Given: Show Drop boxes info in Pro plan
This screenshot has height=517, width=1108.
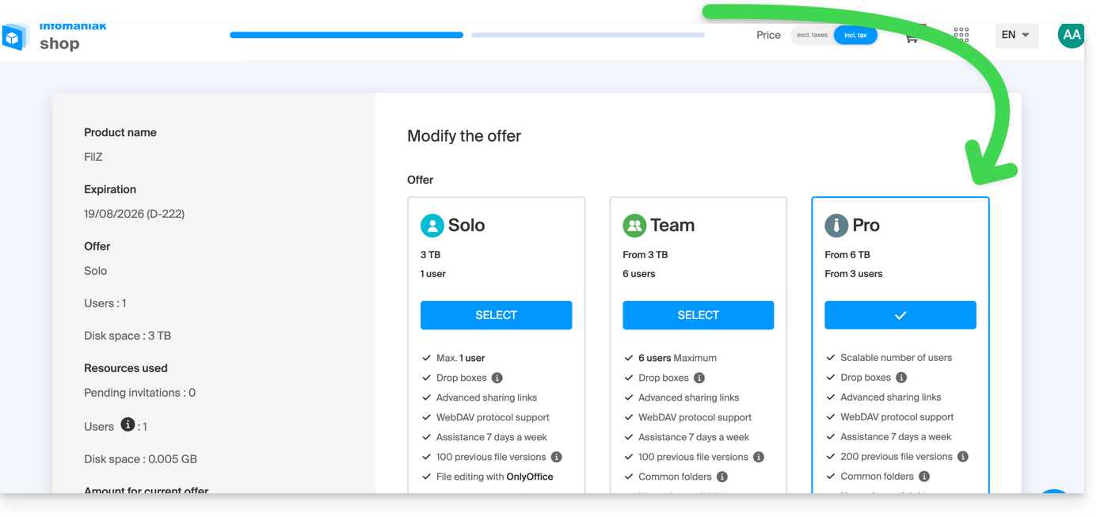Looking at the screenshot, I should coord(901,378).
